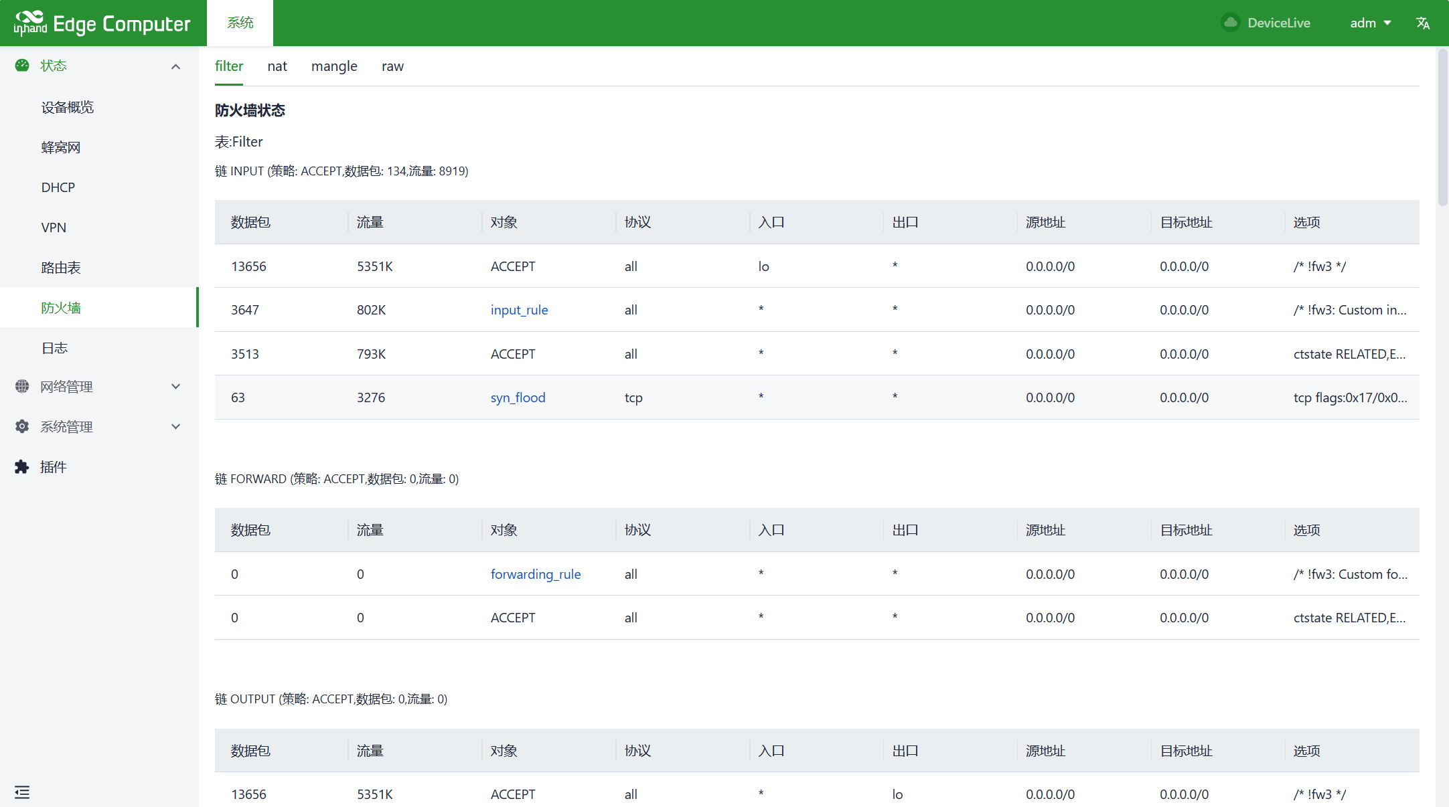Click the InHand Edge Computer logo
1449x807 pixels.
(102, 23)
